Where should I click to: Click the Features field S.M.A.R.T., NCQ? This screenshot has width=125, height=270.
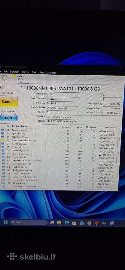[83, 121]
